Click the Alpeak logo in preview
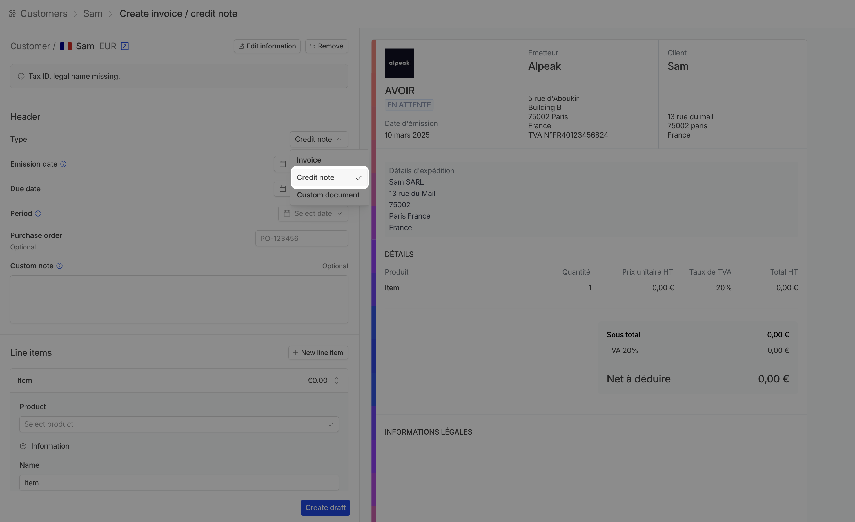The width and height of the screenshot is (855, 522). [x=399, y=63]
